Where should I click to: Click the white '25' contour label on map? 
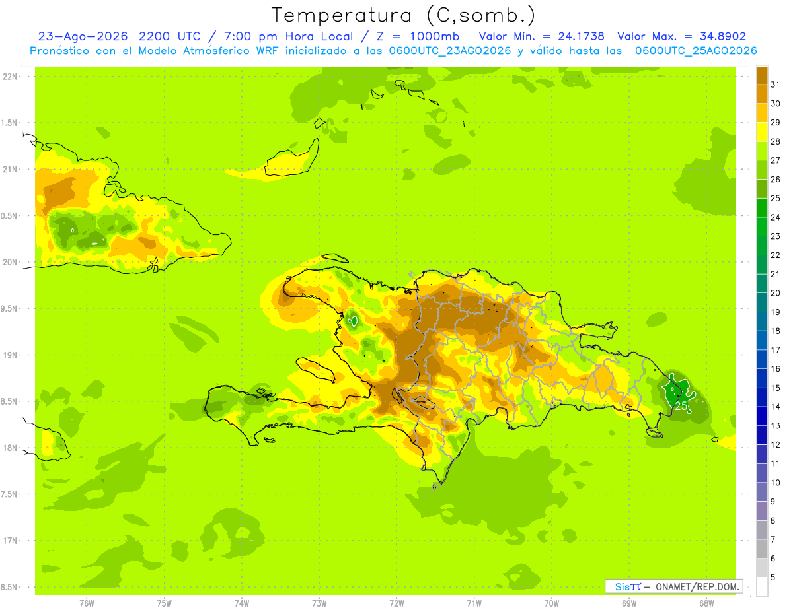pyautogui.click(x=681, y=405)
